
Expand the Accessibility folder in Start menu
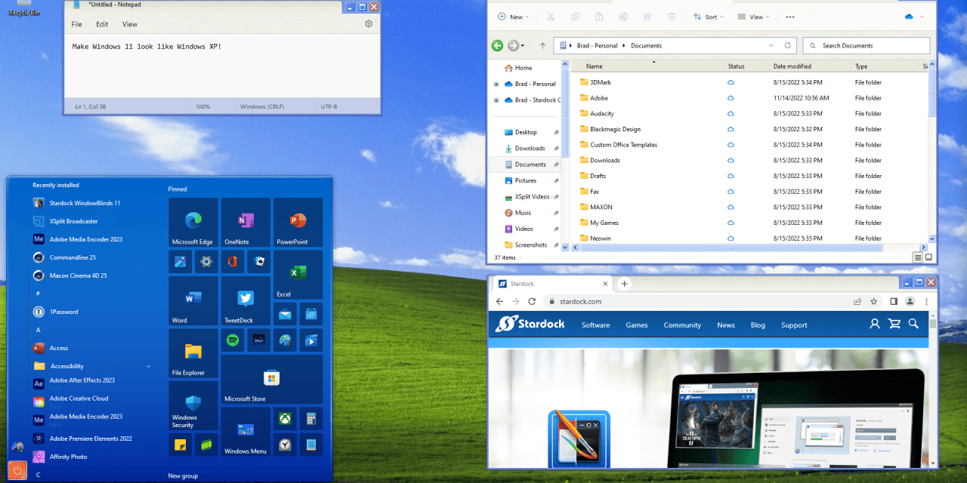pos(148,366)
